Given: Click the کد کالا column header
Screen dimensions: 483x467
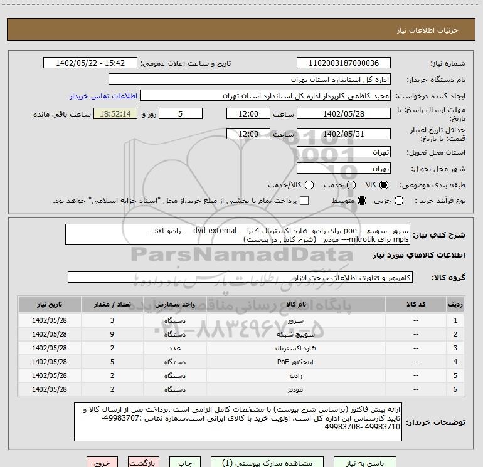Looking at the screenshot, I should pos(416,304).
